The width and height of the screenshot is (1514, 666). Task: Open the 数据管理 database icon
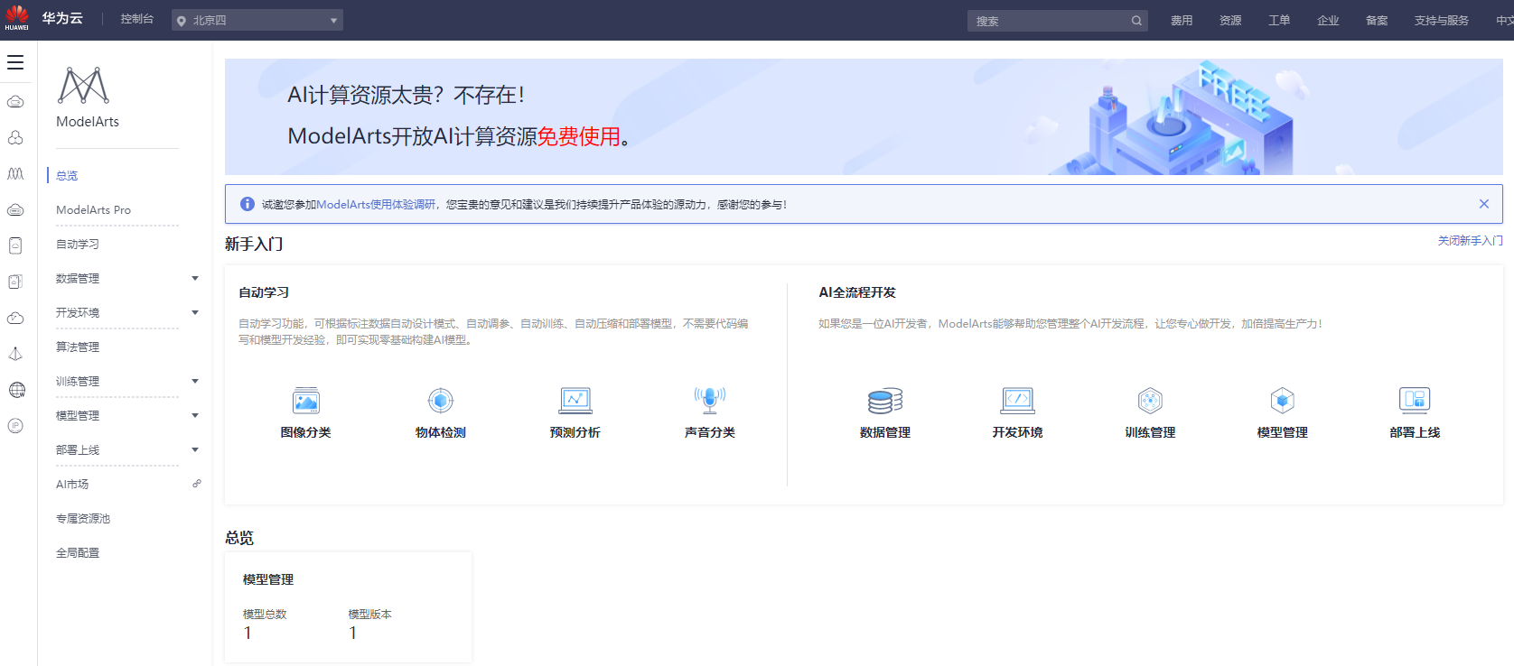tap(885, 400)
